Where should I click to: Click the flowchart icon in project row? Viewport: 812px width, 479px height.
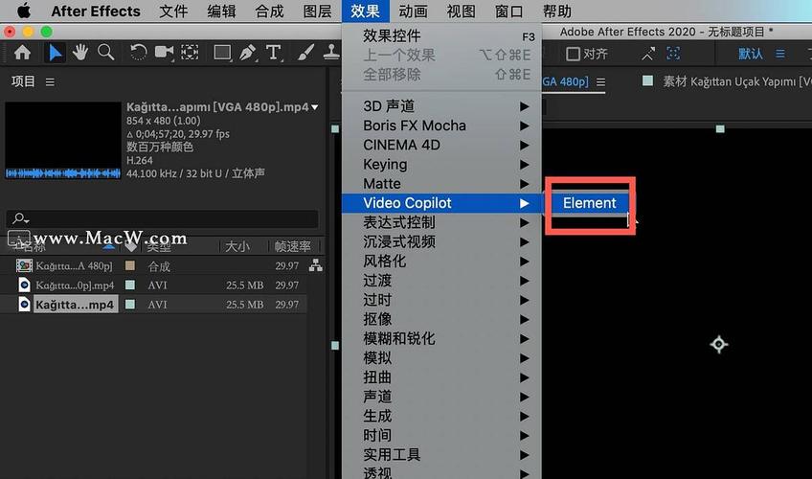click(315, 265)
